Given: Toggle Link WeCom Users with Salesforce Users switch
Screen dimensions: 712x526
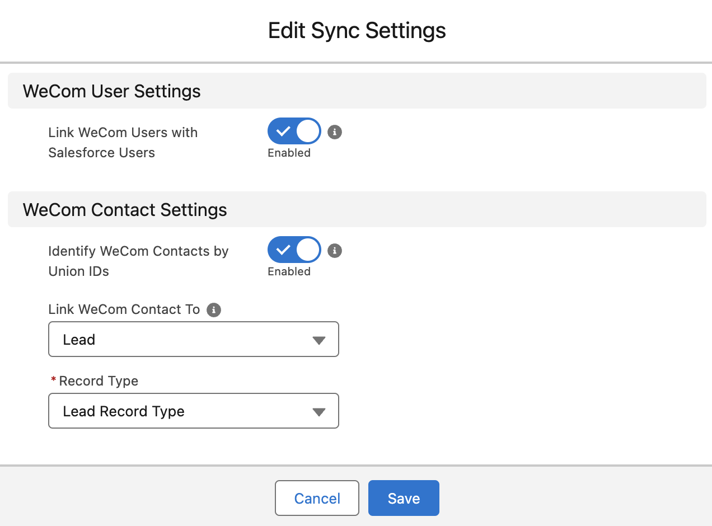Looking at the screenshot, I should click(294, 131).
